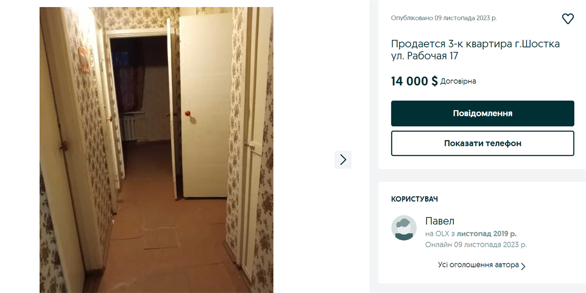Click chevron beside Усі оголошення автора

pos(523,266)
